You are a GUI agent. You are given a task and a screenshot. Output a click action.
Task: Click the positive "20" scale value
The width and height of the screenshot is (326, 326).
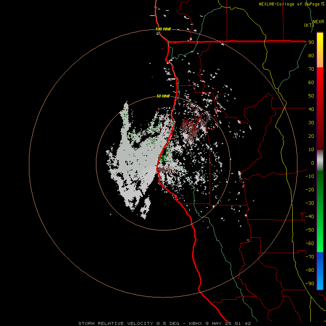(311, 136)
